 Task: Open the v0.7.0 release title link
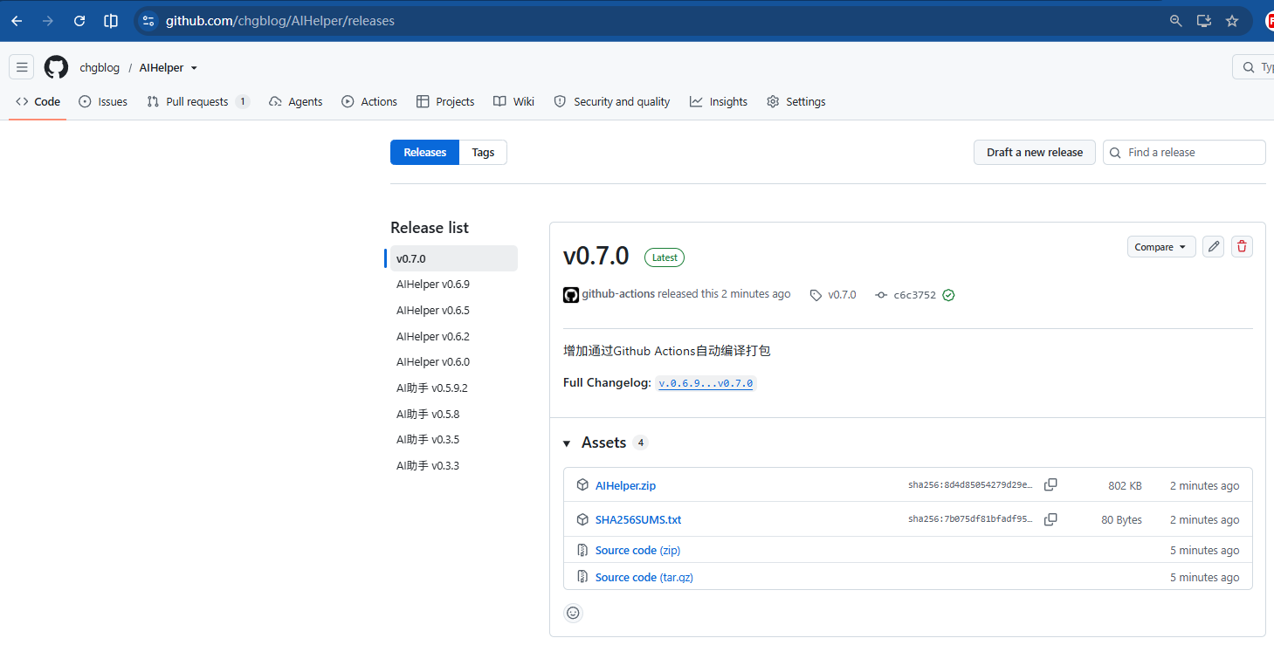click(596, 256)
